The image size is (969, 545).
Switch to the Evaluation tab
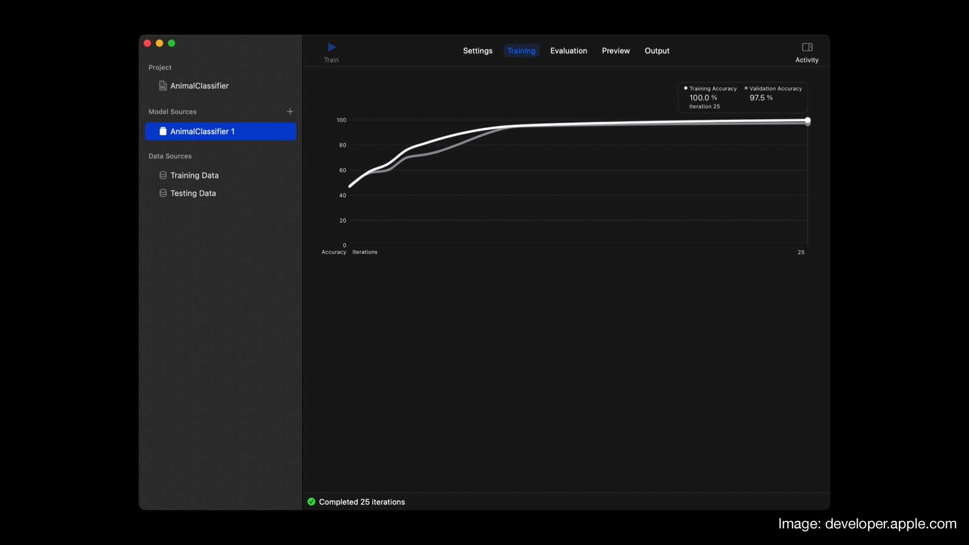click(x=568, y=51)
